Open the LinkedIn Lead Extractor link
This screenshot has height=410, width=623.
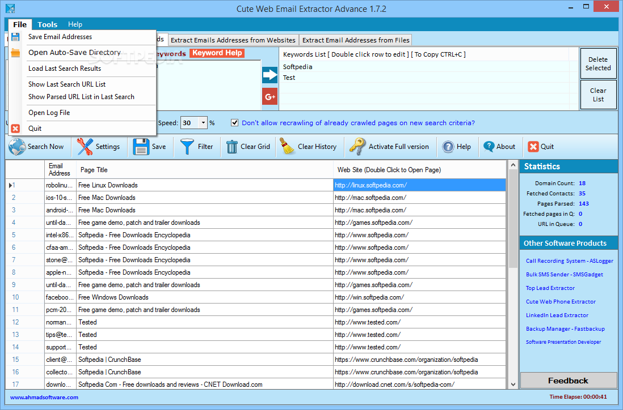pyautogui.click(x=557, y=315)
